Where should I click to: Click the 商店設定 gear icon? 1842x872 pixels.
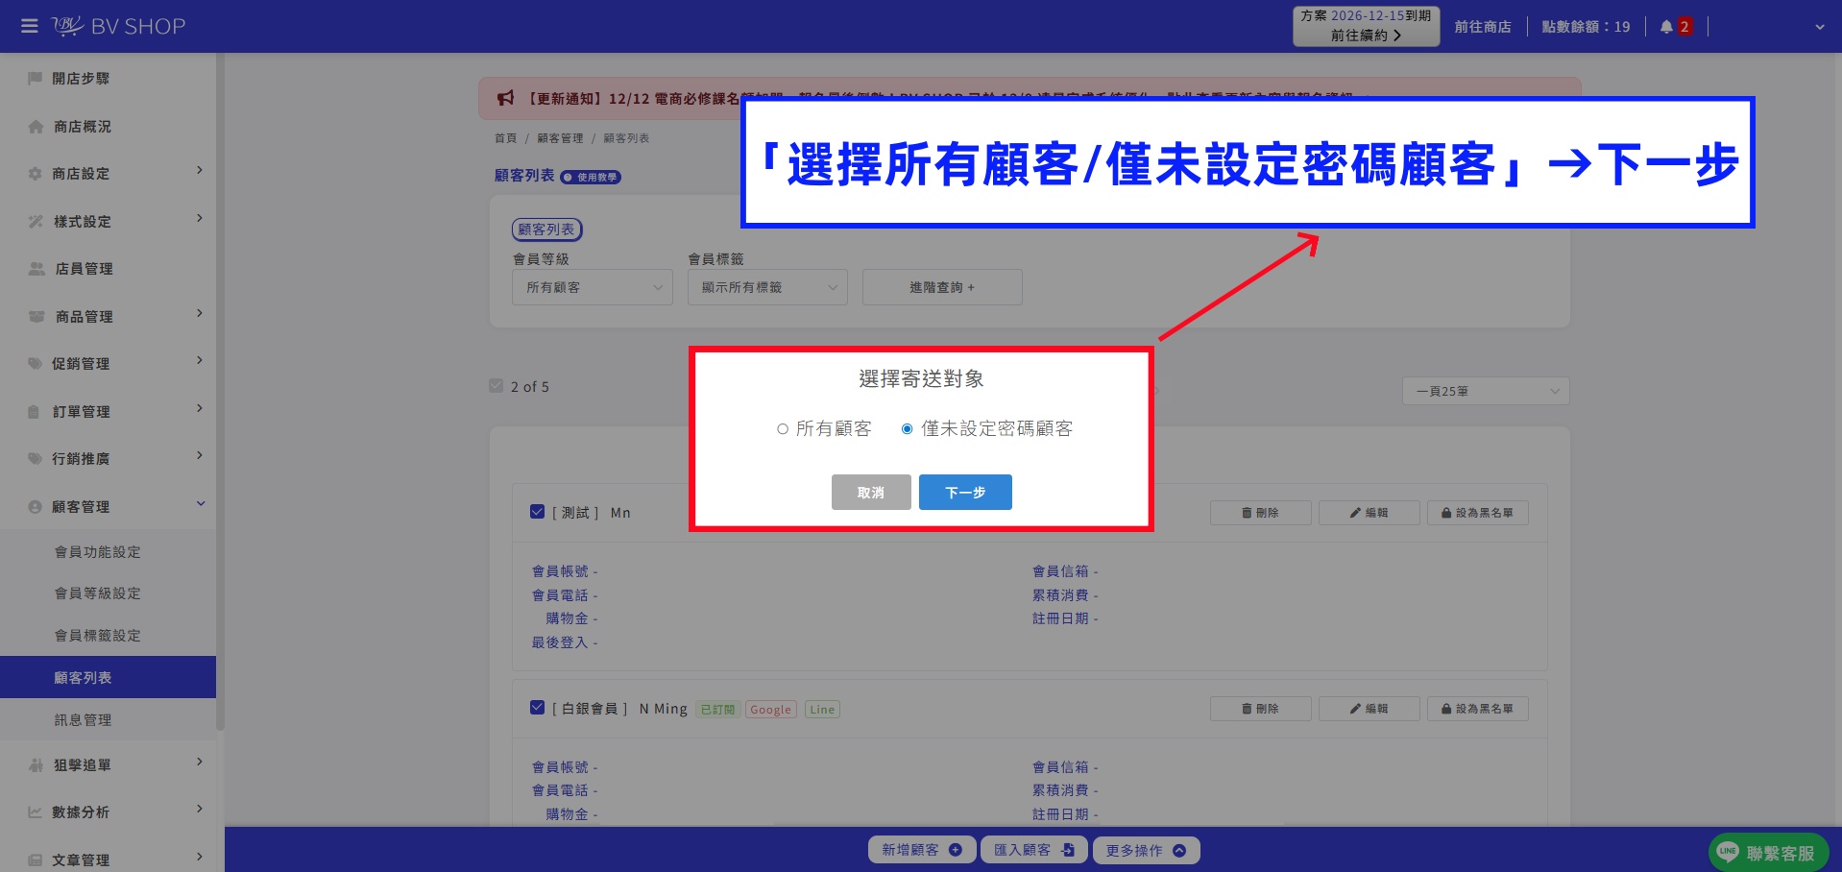click(36, 174)
